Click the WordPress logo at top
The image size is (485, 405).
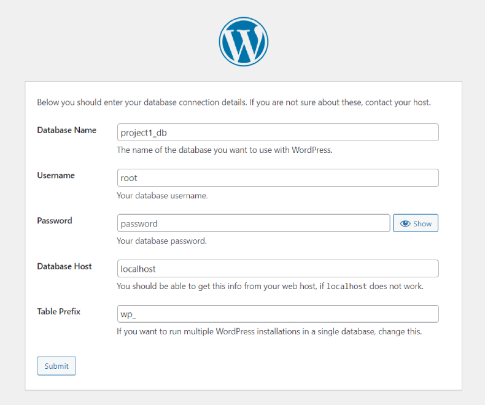pyautogui.click(x=244, y=42)
